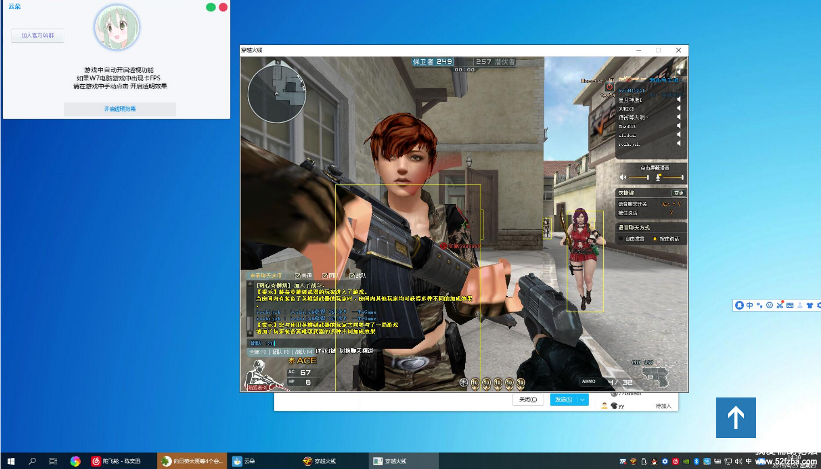
Task: Click the chat log scroll-down arrow
Action: [x=250, y=333]
